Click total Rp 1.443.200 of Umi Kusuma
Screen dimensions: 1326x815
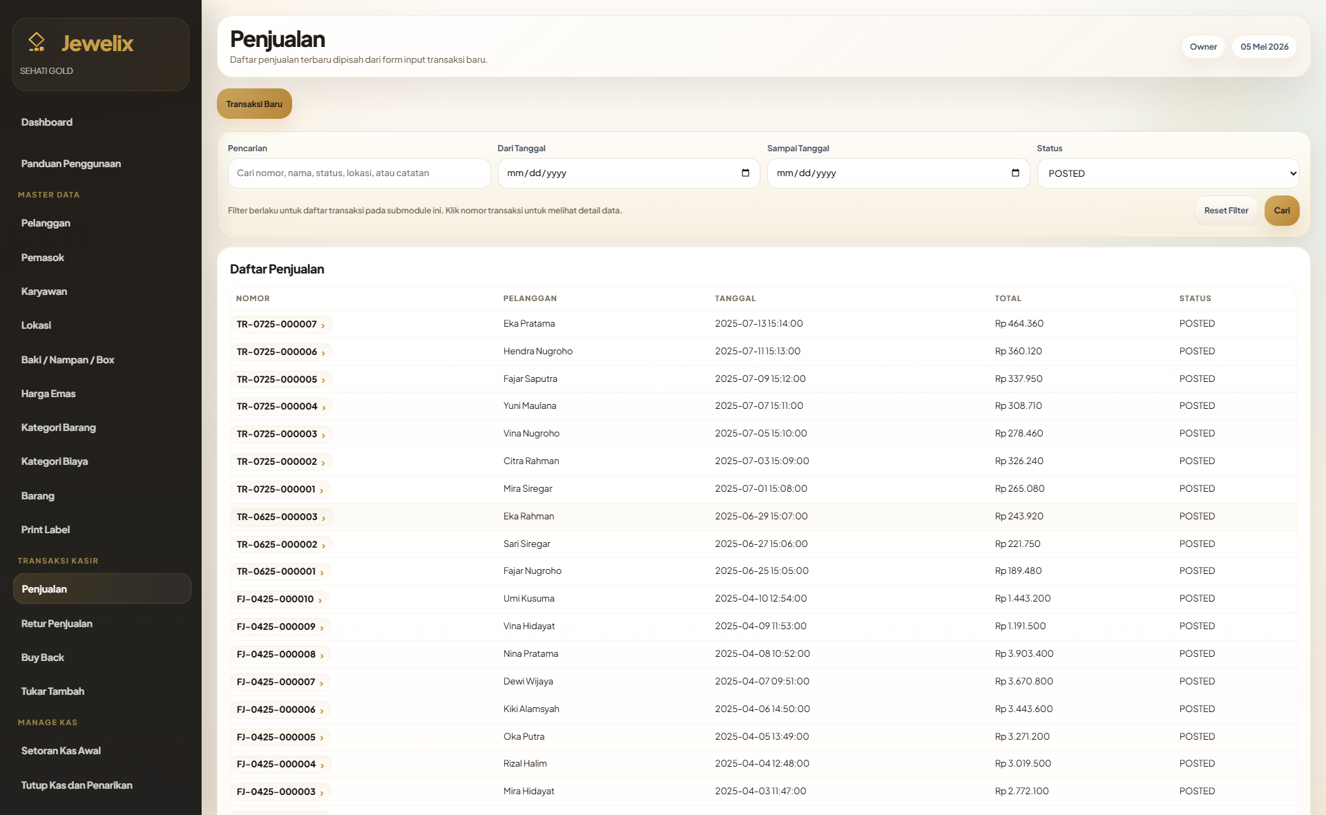[x=1023, y=598]
